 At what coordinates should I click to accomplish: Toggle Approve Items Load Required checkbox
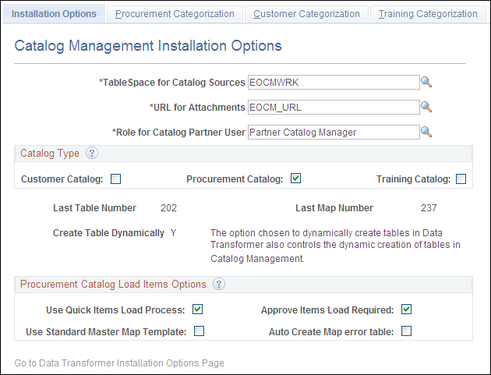click(406, 310)
